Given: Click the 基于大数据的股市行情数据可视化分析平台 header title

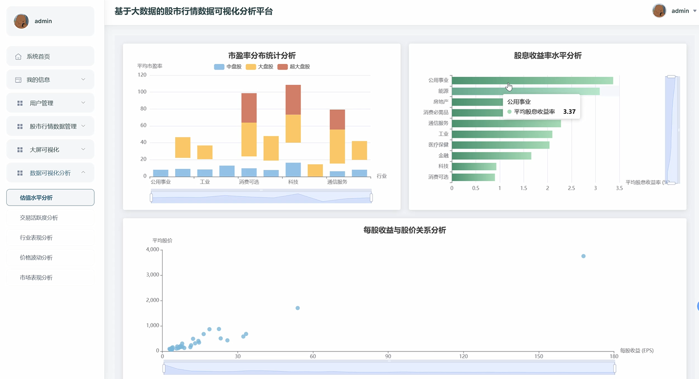Looking at the screenshot, I should coord(194,11).
